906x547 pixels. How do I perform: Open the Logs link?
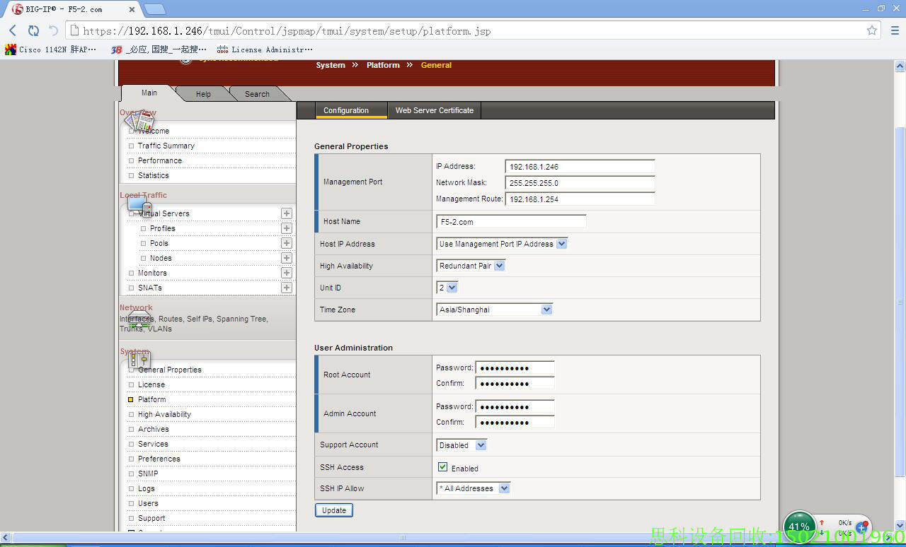click(147, 488)
